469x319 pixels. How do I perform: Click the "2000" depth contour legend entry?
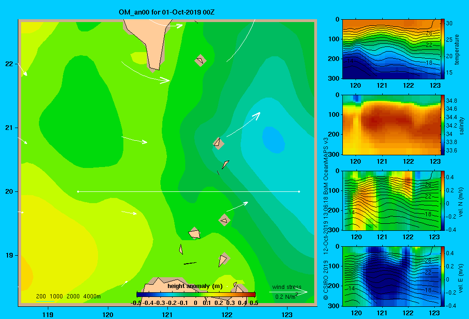point(73,296)
